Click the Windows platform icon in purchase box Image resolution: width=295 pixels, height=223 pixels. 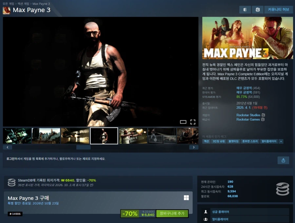(186, 198)
